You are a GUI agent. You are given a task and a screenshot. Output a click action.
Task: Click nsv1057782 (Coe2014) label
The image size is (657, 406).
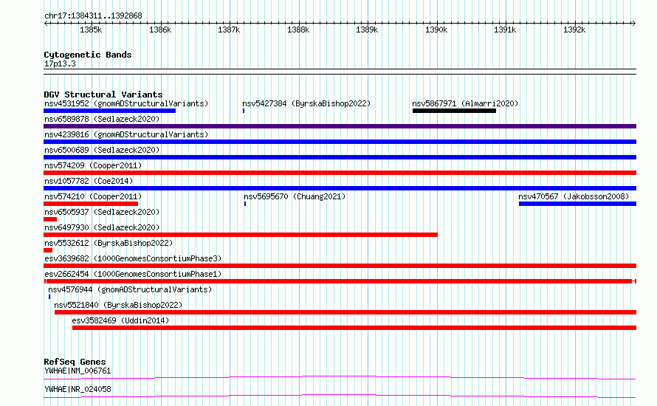click(89, 181)
